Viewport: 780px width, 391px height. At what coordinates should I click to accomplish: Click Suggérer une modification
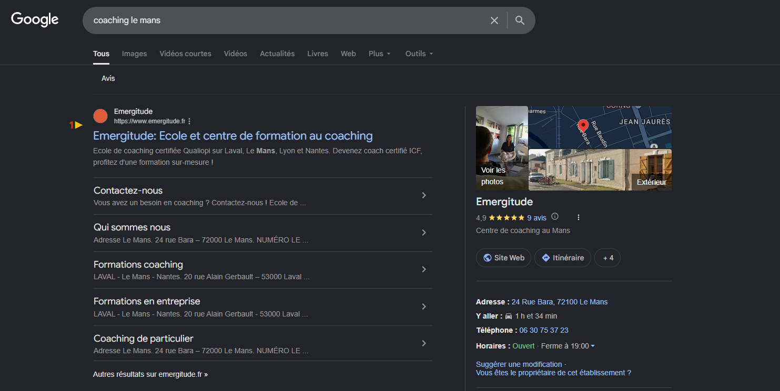pos(519,364)
